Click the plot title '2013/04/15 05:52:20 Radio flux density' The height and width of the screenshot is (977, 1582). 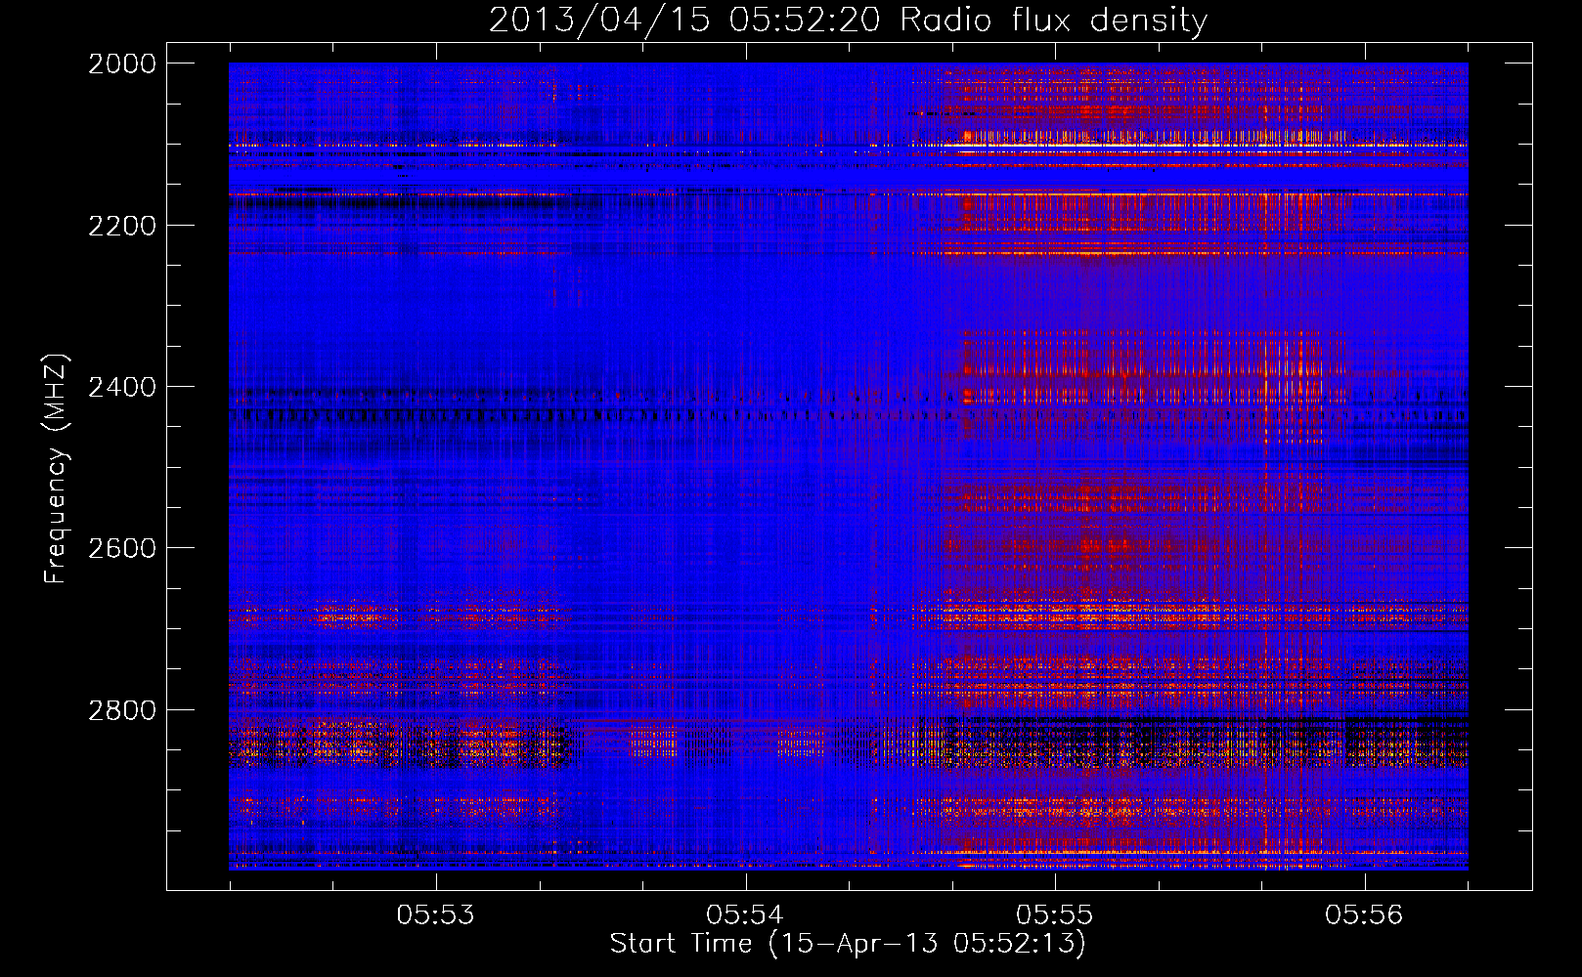pyautogui.click(x=848, y=21)
